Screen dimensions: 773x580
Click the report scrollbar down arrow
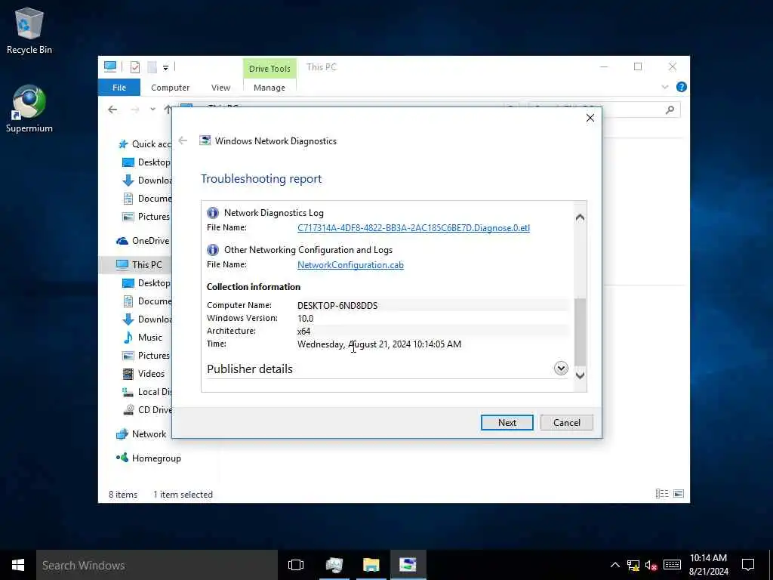pos(581,376)
